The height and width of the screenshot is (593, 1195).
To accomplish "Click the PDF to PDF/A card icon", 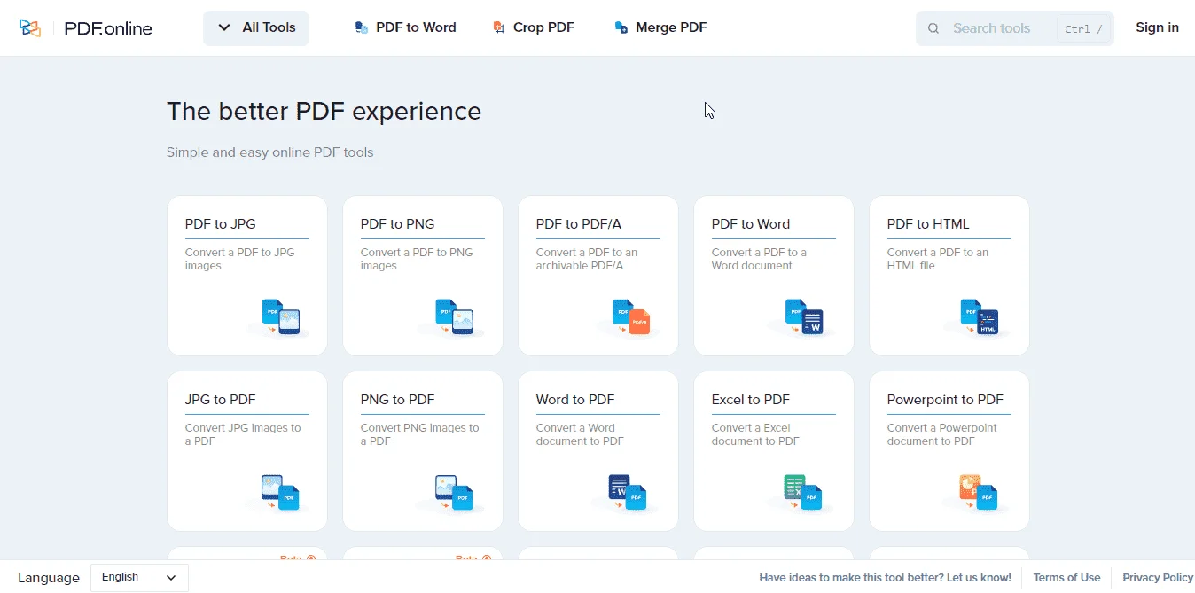I will click(x=630, y=317).
